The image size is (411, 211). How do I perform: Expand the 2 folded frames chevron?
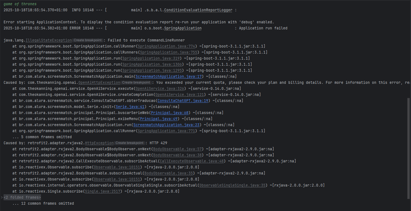2,197
